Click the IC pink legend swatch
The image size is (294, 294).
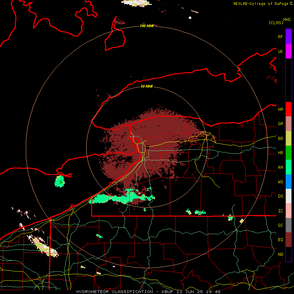click(288, 211)
